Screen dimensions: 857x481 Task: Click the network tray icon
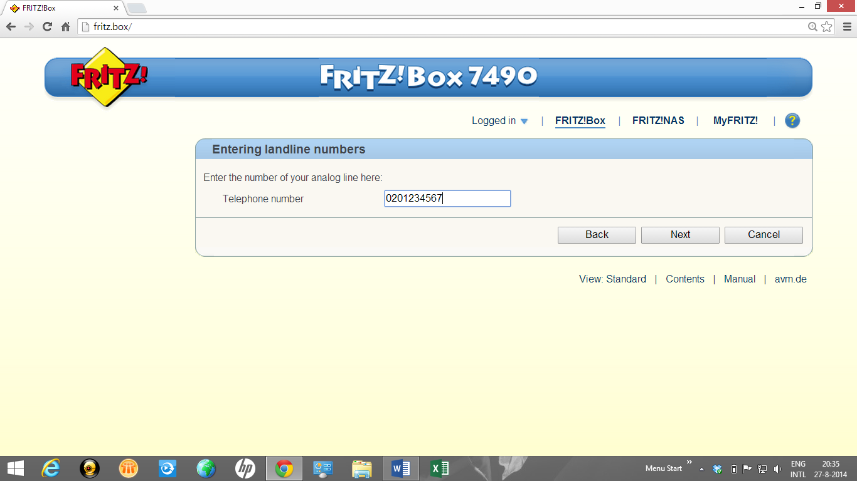click(x=762, y=468)
